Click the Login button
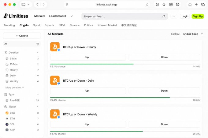This screenshot has height=138, width=208. click(x=185, y=16)
